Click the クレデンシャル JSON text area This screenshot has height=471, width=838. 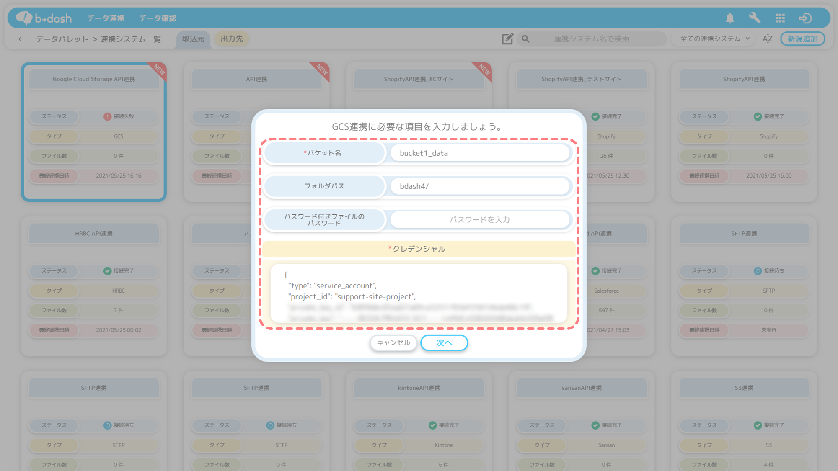pyautogui.click(x=419, y=293)
